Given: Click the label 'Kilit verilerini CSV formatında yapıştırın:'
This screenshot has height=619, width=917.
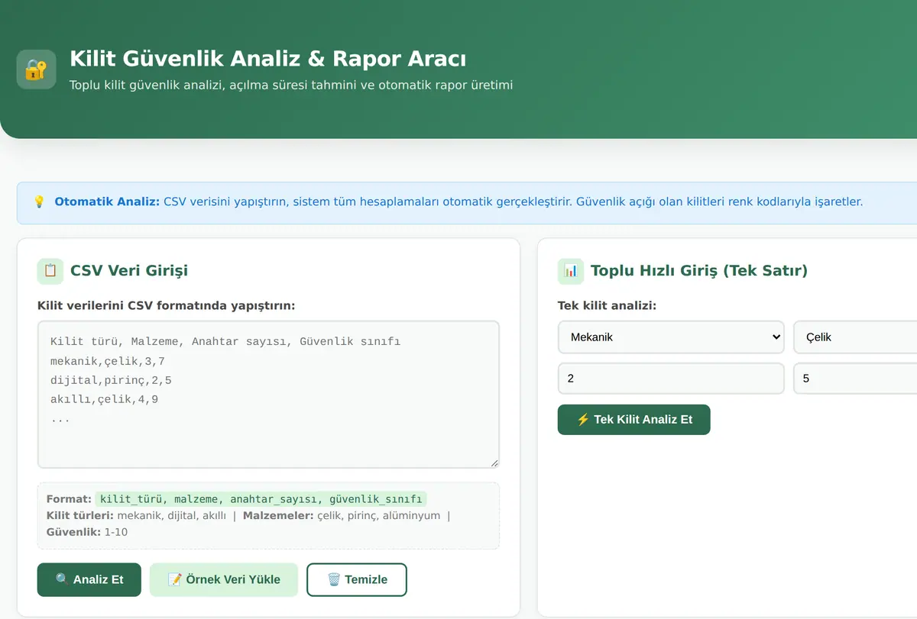Looking at the screenshot, I should (x=166, y=306).
